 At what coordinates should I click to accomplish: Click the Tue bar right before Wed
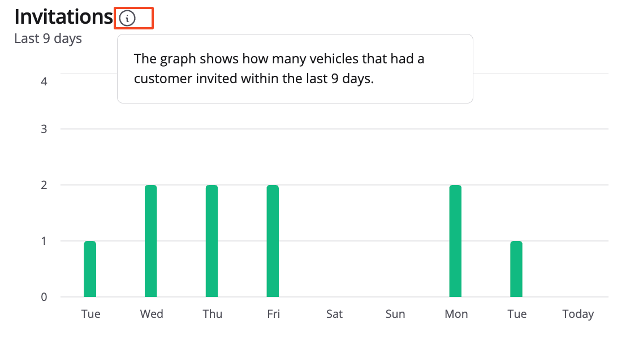(90, 269)
